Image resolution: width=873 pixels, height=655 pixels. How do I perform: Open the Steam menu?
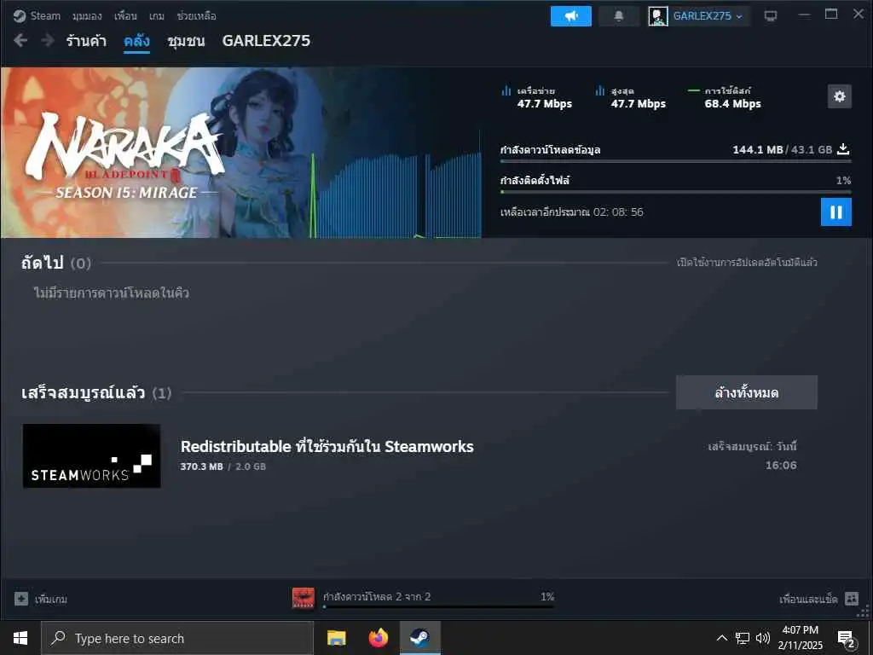[x=37, y=15]
